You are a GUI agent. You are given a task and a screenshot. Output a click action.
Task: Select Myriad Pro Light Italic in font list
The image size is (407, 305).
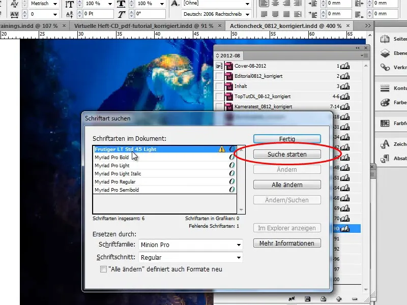(x=164, y=173)
